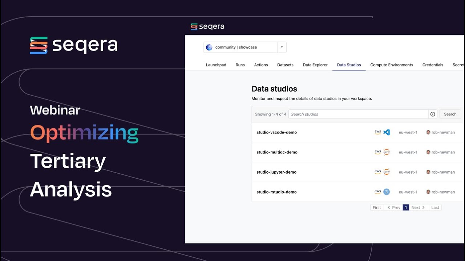Open studio-vscode-demo studio

click(x=276, y=132)
